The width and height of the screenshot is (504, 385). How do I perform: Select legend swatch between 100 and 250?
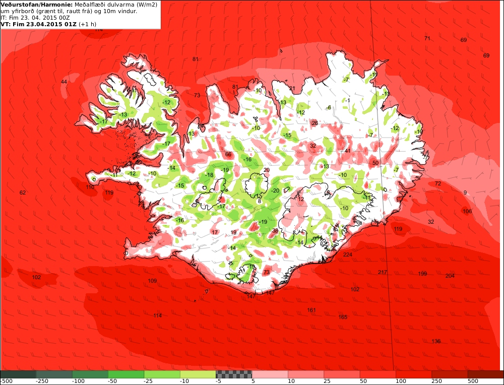point(414,374)
